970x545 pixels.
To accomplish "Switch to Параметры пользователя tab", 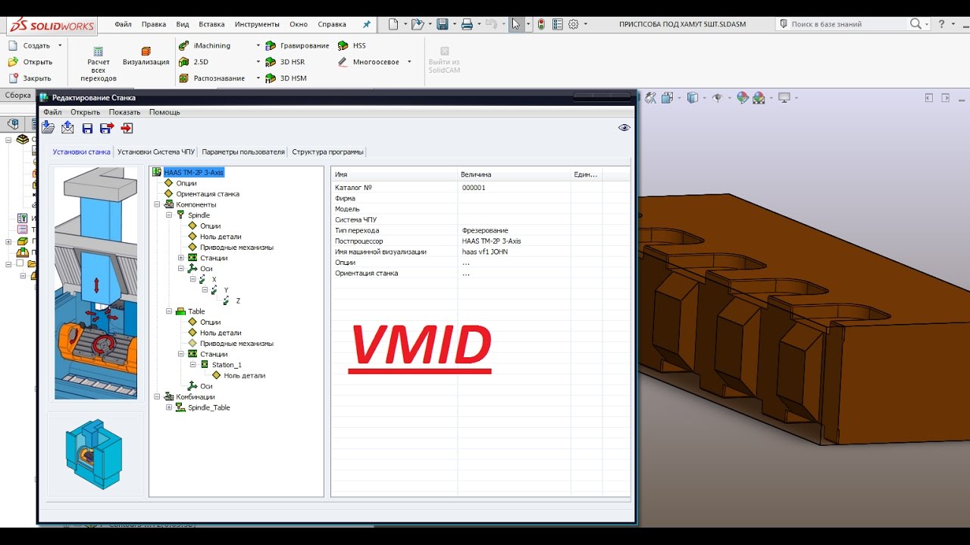I will pyautogui.click(x=243, y=151).
